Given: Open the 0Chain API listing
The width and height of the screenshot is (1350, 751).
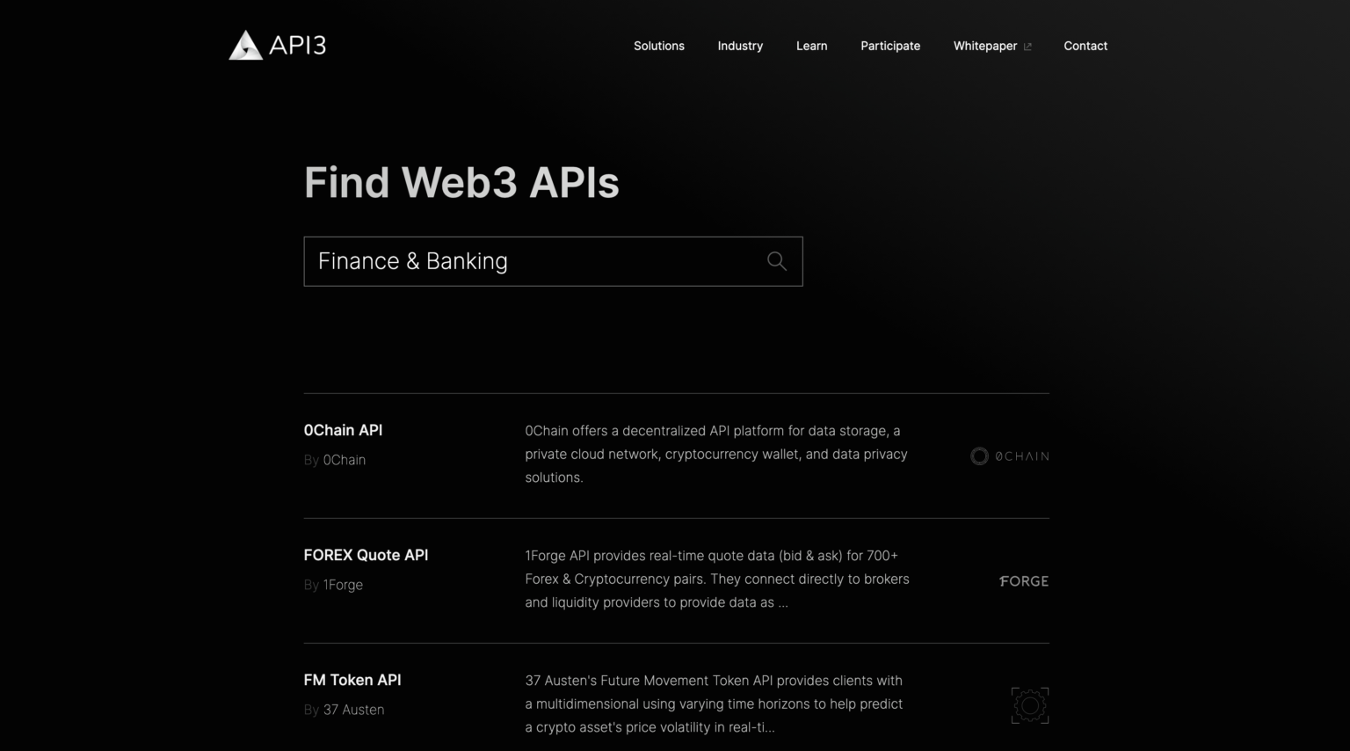Looking at the screenshot, I should pyautogui.click(x=343, y=430).
